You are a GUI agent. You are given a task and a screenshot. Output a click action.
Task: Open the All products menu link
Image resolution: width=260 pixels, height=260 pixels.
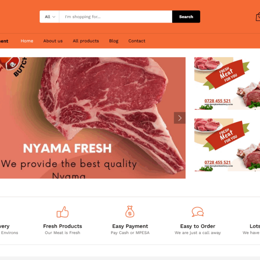pos(86,41)
